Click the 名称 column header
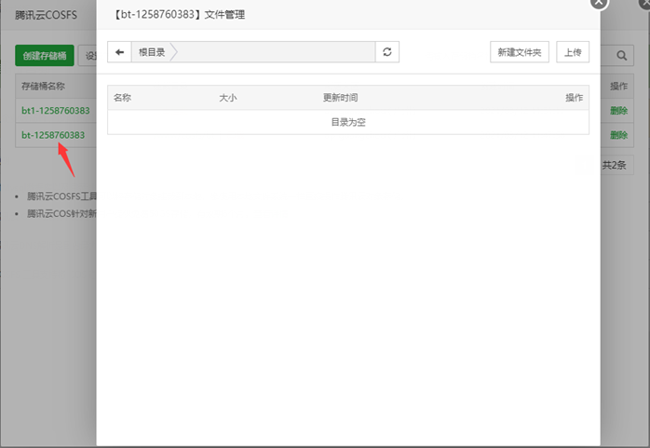This screenshot has width=650, height=448. [x=122, y=98]
